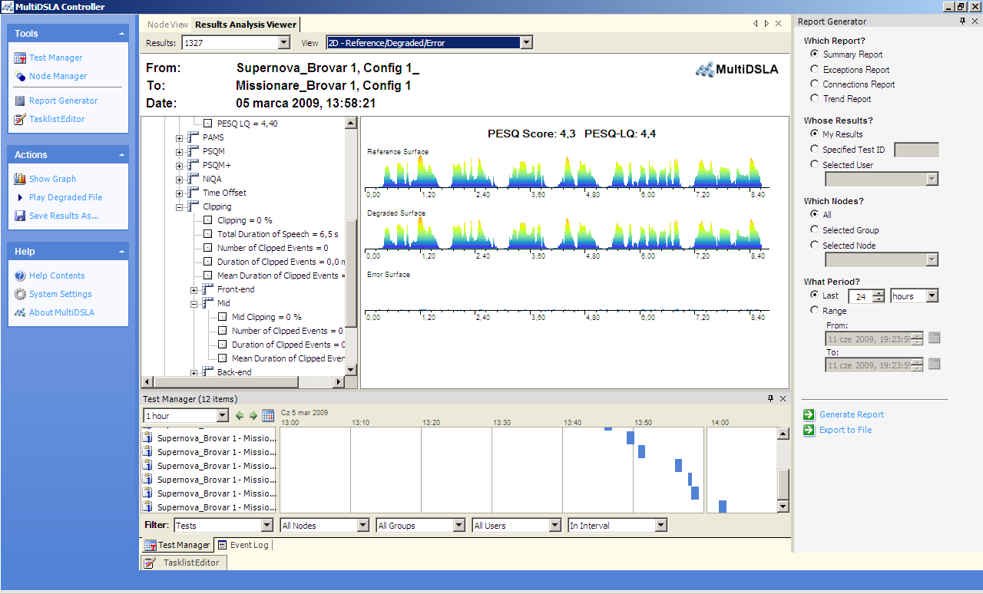The image size is (983, 594).
Task: Click the Specified Test ID input field
Action: point(917,150)
